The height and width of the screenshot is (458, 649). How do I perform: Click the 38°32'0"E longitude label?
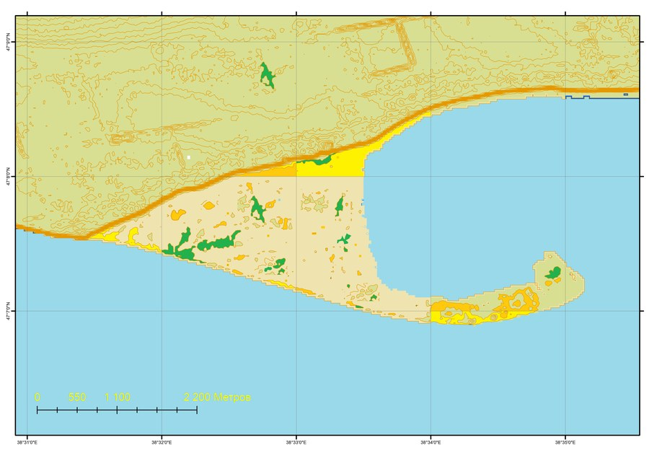[162, 443]
